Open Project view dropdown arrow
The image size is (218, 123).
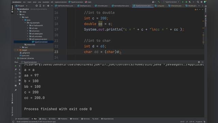[27, 6]
